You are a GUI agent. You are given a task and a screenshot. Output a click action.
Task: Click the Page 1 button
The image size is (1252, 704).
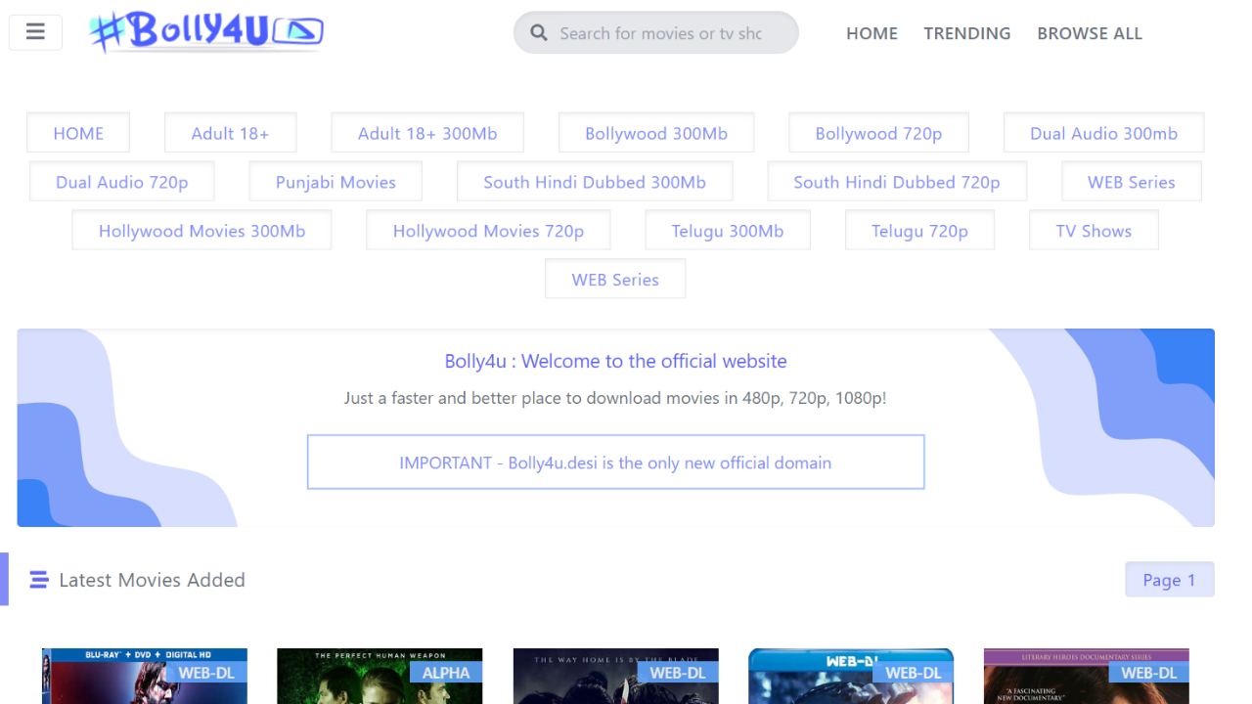[1170, 580]
